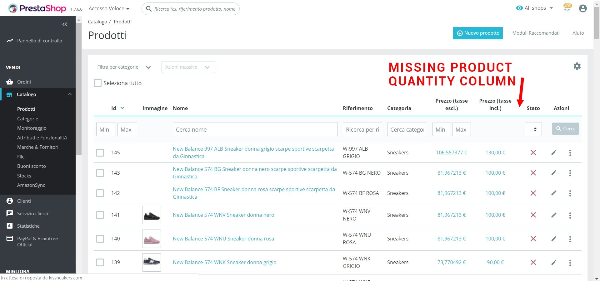600x281 pixels.
Task: Click the Nuovo prodotto button
Action: [x=478, y=33]
